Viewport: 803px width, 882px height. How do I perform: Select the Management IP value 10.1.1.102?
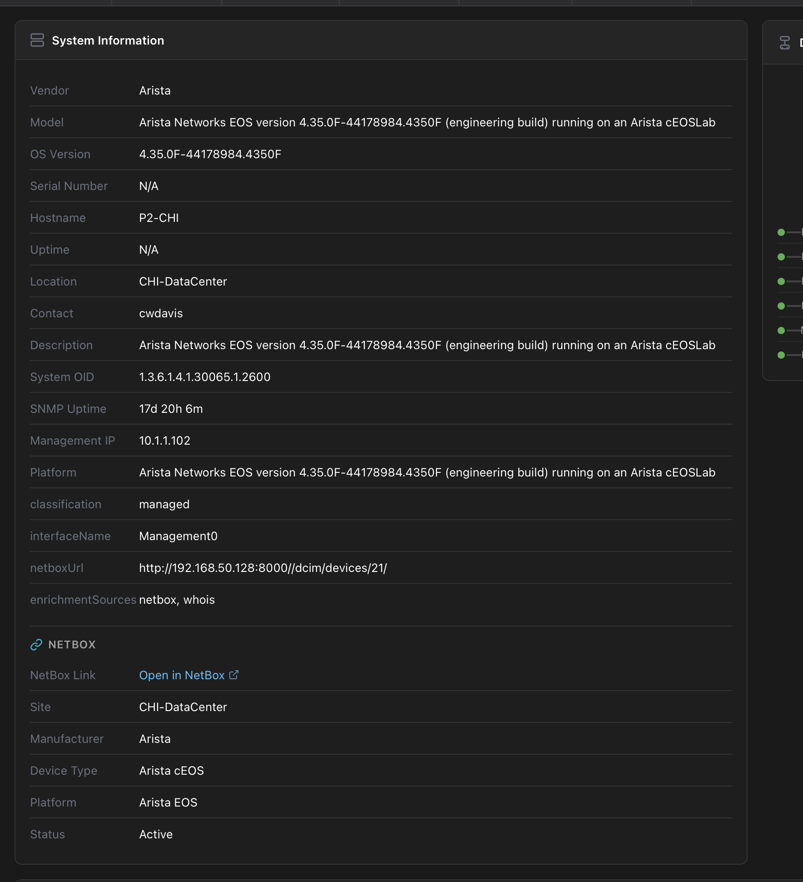click(x=165, y=440)
